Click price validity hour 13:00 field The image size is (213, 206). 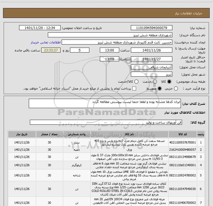click(110, 59)
